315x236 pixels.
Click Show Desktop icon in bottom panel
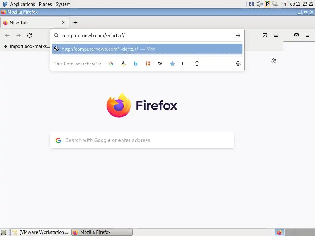(x=4, y=232)
